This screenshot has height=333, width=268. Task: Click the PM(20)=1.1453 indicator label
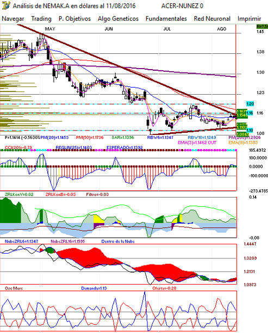(54, 138)
